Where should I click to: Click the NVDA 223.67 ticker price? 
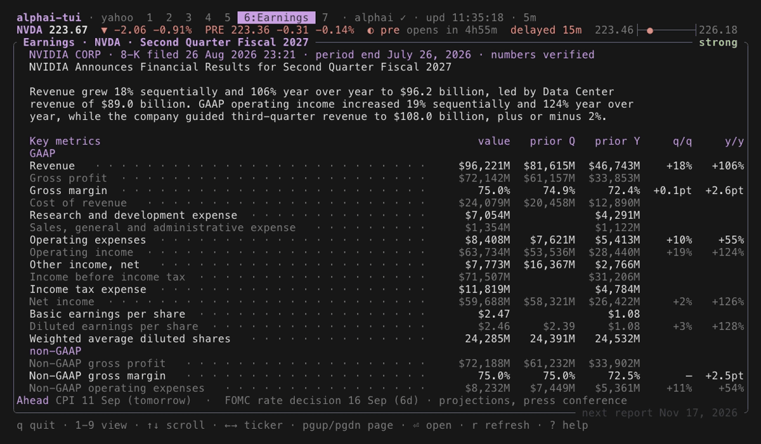[x=52, y=30]
